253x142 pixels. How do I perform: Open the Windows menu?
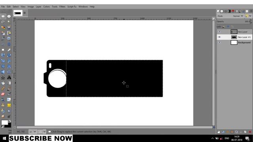(x=83, y=7)
